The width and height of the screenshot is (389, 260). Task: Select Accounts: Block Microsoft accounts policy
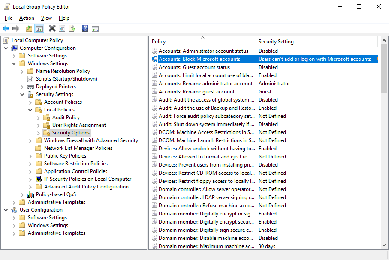pos(265,59)
